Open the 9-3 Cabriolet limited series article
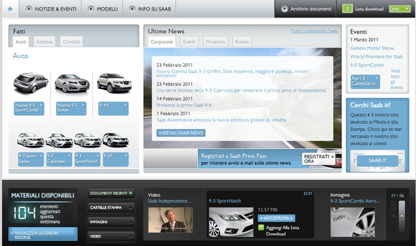 tap(241, 90)
